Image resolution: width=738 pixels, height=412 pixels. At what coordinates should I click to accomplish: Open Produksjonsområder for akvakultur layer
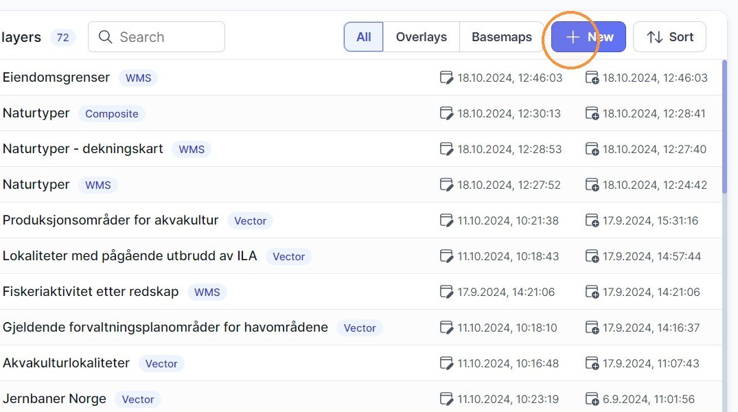tap(111, 220)
